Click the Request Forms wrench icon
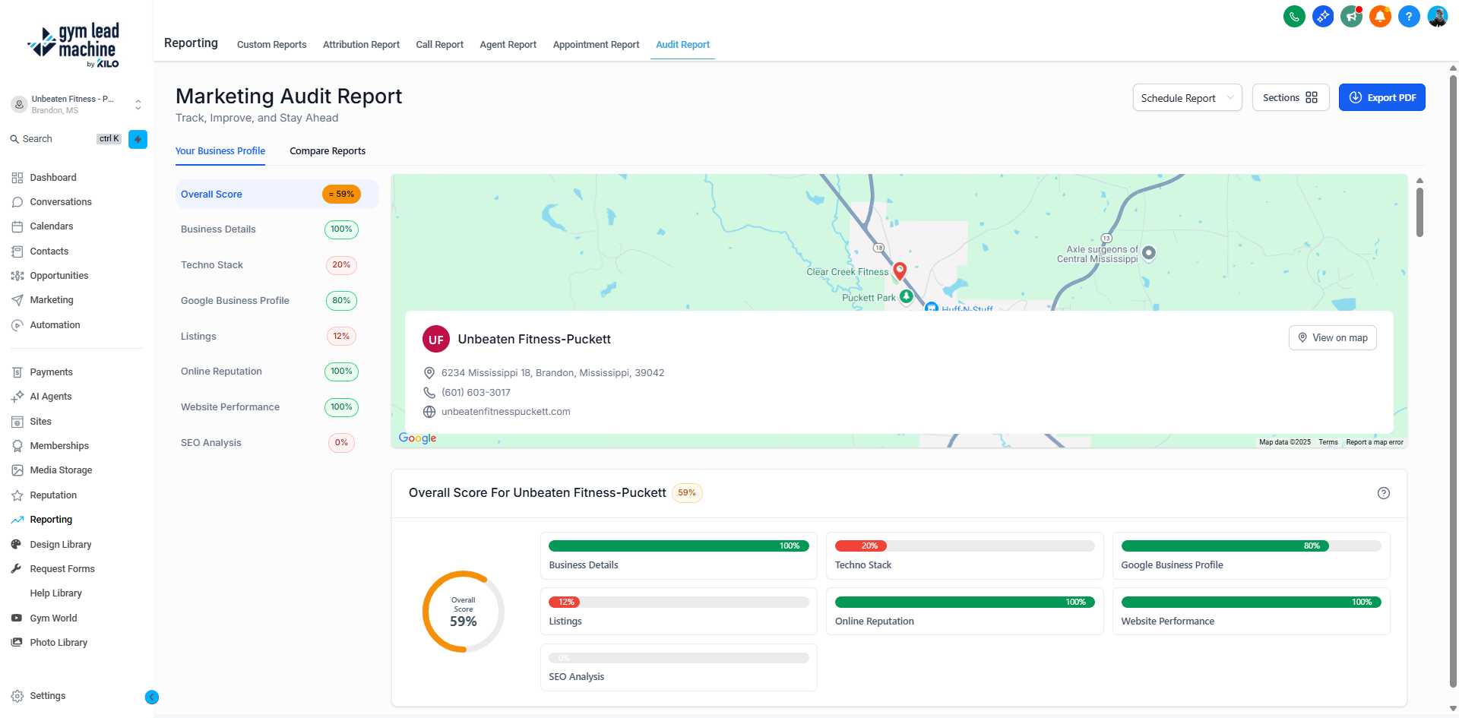The height and width of the screenshot is (718, 1459). coord(17,569)
